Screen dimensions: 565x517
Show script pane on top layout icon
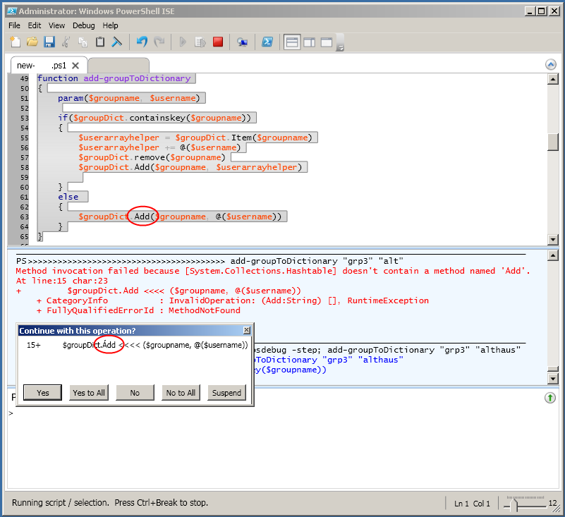[292, 42]
